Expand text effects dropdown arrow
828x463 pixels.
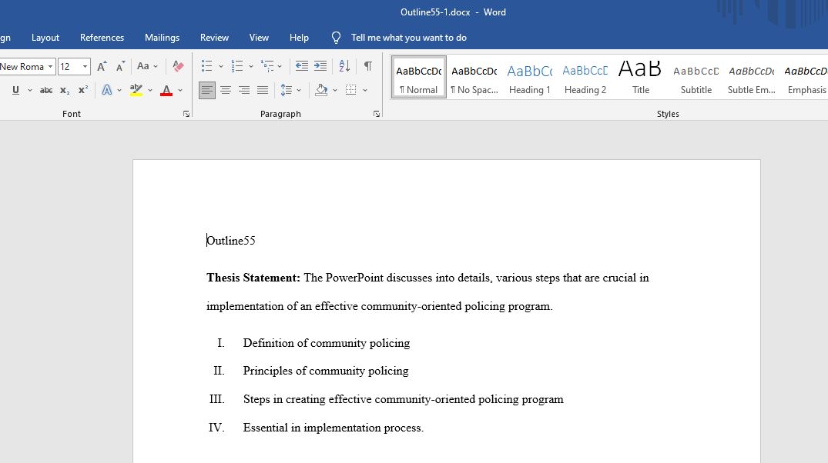click(119, 90)
